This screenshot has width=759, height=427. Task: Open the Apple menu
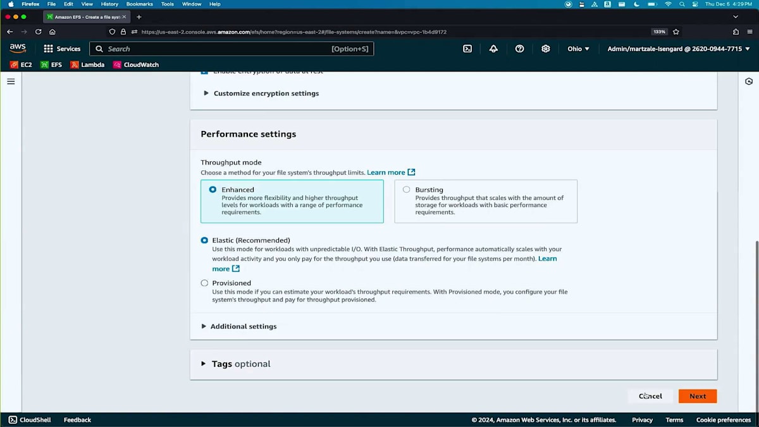point(11,4)
